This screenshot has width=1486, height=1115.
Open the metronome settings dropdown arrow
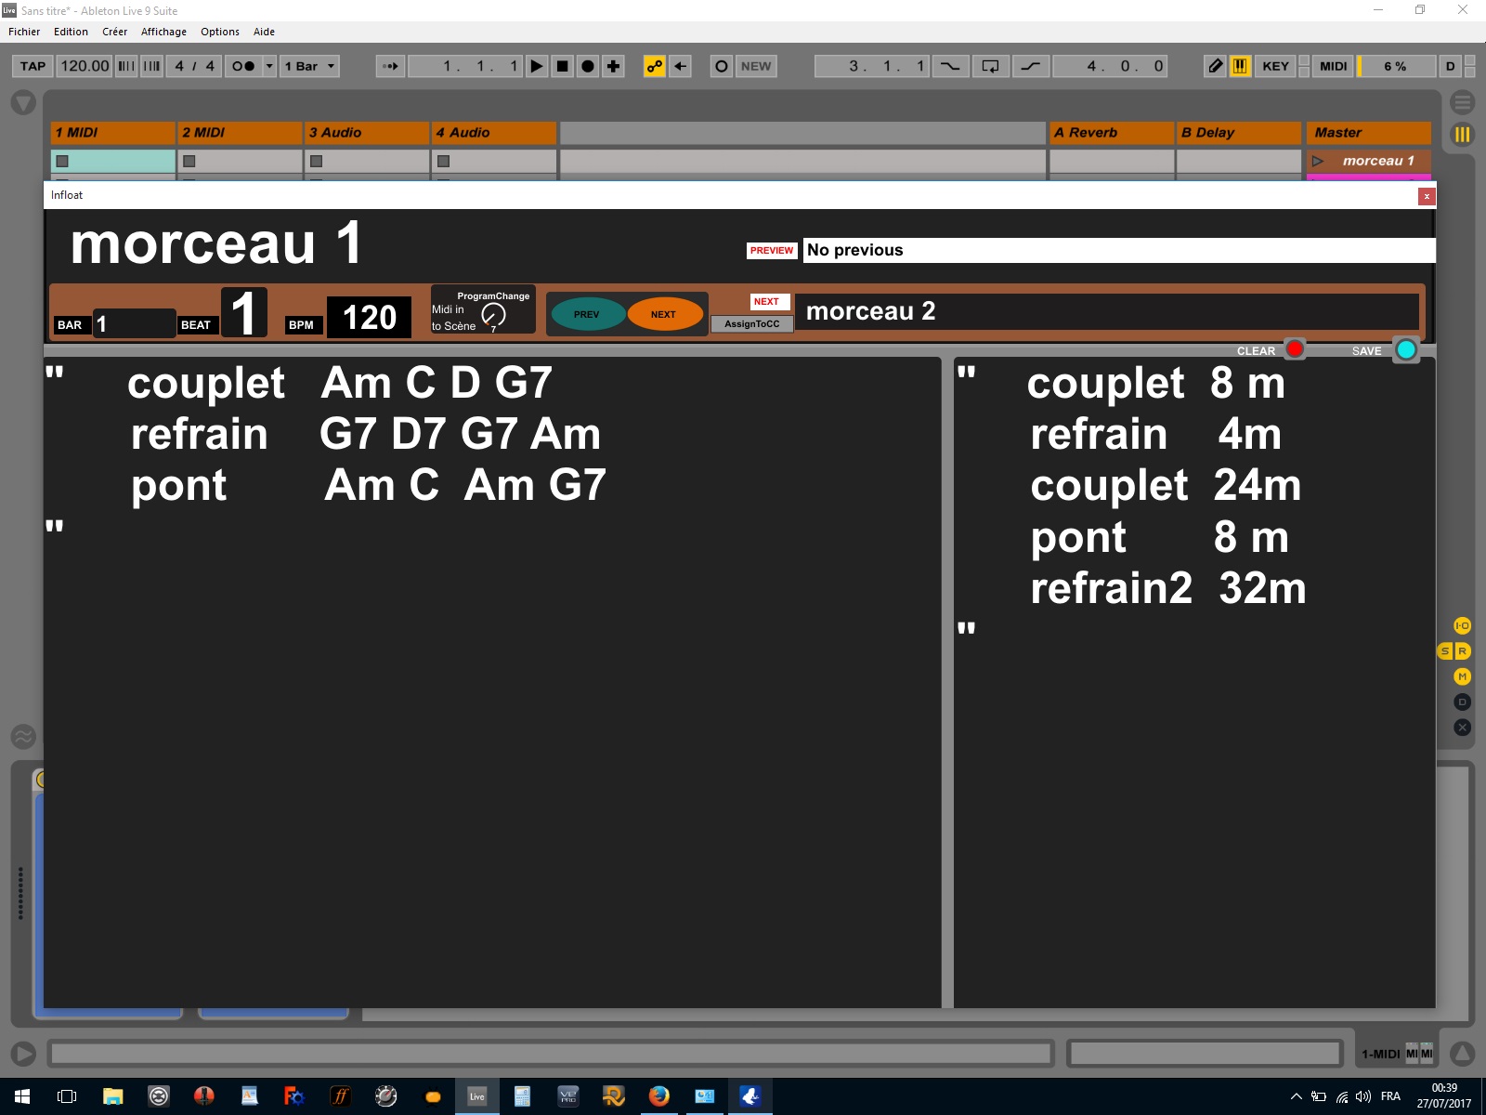tap(269, 66)
